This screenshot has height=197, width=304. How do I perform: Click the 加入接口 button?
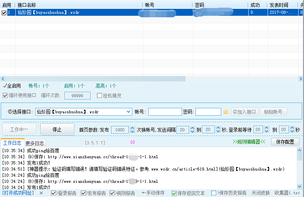coord(245,112)
